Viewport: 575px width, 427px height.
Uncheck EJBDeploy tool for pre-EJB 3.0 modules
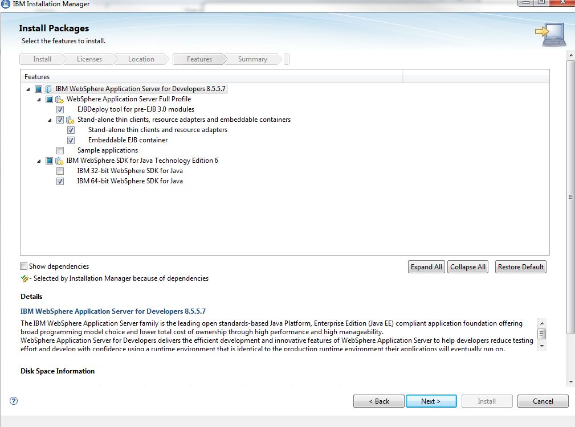click(x=60, y=109)
